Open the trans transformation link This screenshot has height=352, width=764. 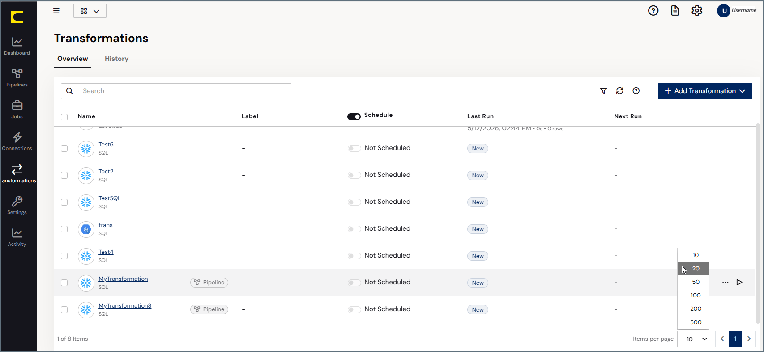click(x=106, y=225)
